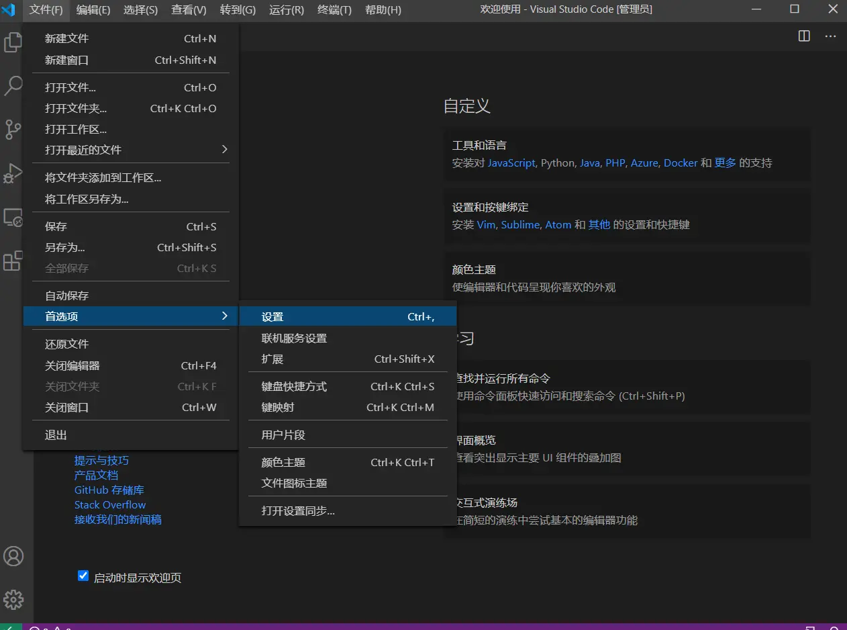Click 保存 menu entry
The width and height of the screenshot is (847, 630).
130,226
